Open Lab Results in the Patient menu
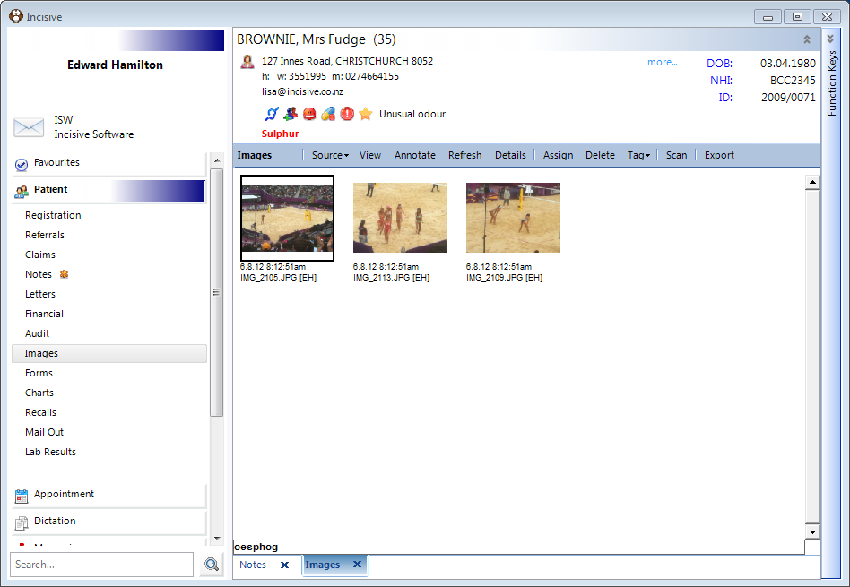This screenshot has width=850, height=587. (50, 452)
